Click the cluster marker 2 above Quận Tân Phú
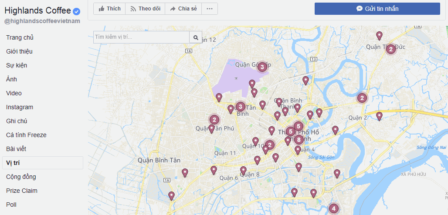The image size is (448, 215). click(x=214, y=120)
